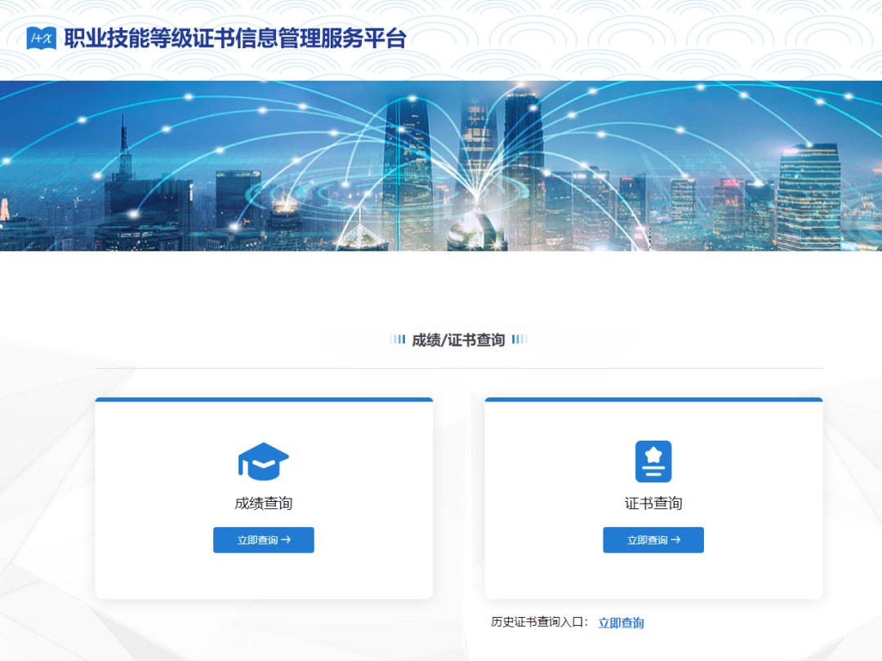Click the 证书查询 card label text
The width and height of the screenshot is (882, 661).
pyautogui.click(x=653, y=503)
